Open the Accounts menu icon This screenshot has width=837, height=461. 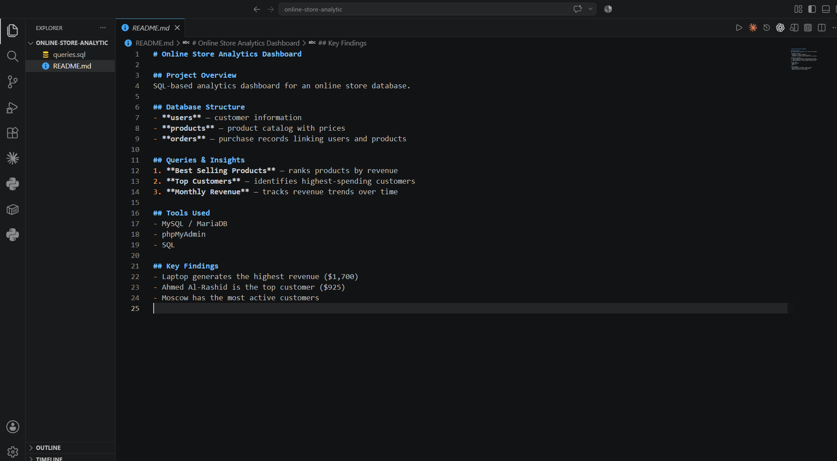pyautogui.click(x=13, y=427)
